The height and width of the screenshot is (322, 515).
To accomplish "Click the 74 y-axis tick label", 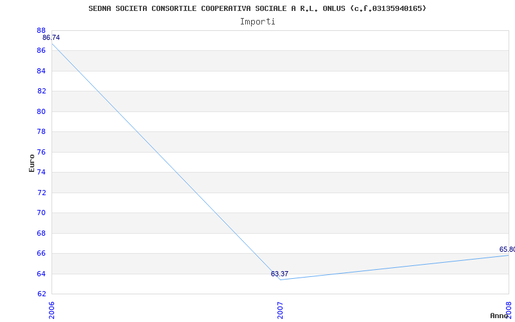I will tap(41, 172).
